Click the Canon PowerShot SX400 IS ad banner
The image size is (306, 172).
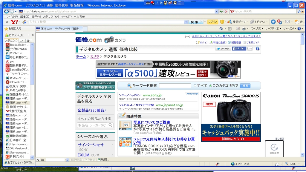click(x=231, y=117)
